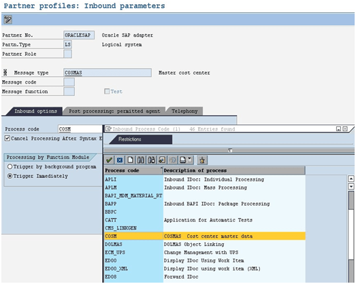Image resolution: width=356 pixels, height=284 pixels.
Task: Select Trigger by background program radio
Action: 10,166
